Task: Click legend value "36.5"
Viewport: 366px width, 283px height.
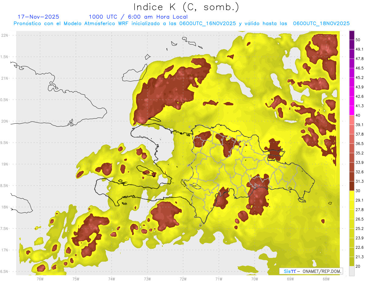Action: click(360, 143)
